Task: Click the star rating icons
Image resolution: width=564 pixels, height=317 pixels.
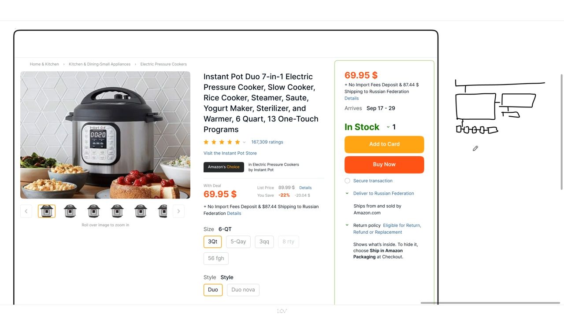Action: 222,142
